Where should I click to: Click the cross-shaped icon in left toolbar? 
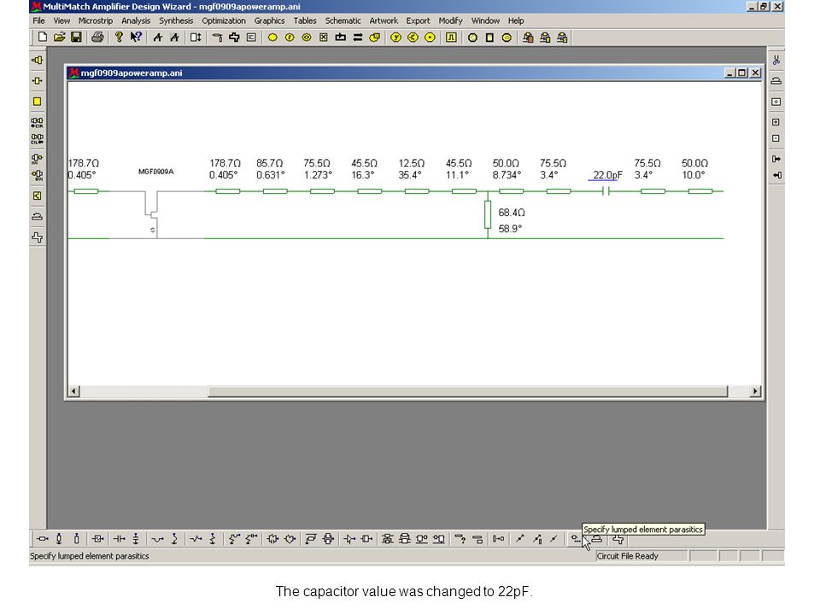[37, 237]
